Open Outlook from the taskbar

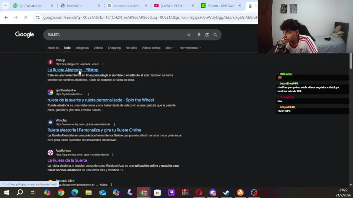[x=102, y=193]
